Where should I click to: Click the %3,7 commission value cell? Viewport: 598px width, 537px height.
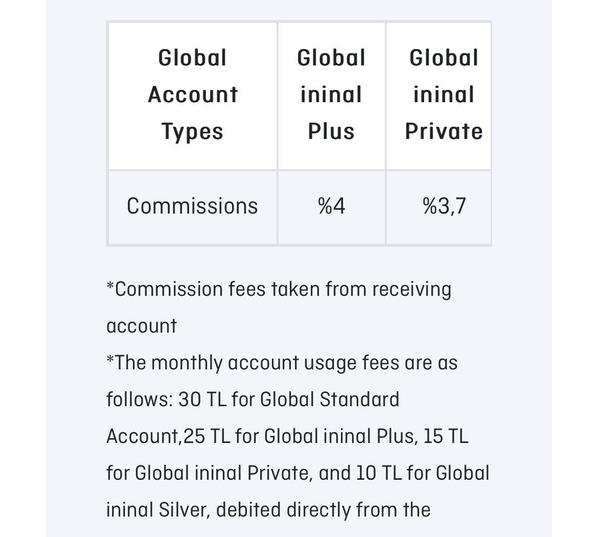(444, 206)
